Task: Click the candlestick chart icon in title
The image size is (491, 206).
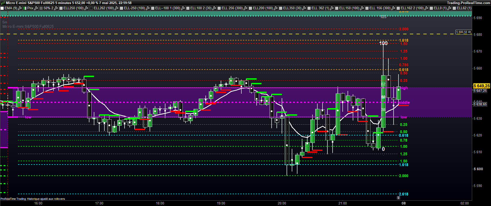Action: 3,3
